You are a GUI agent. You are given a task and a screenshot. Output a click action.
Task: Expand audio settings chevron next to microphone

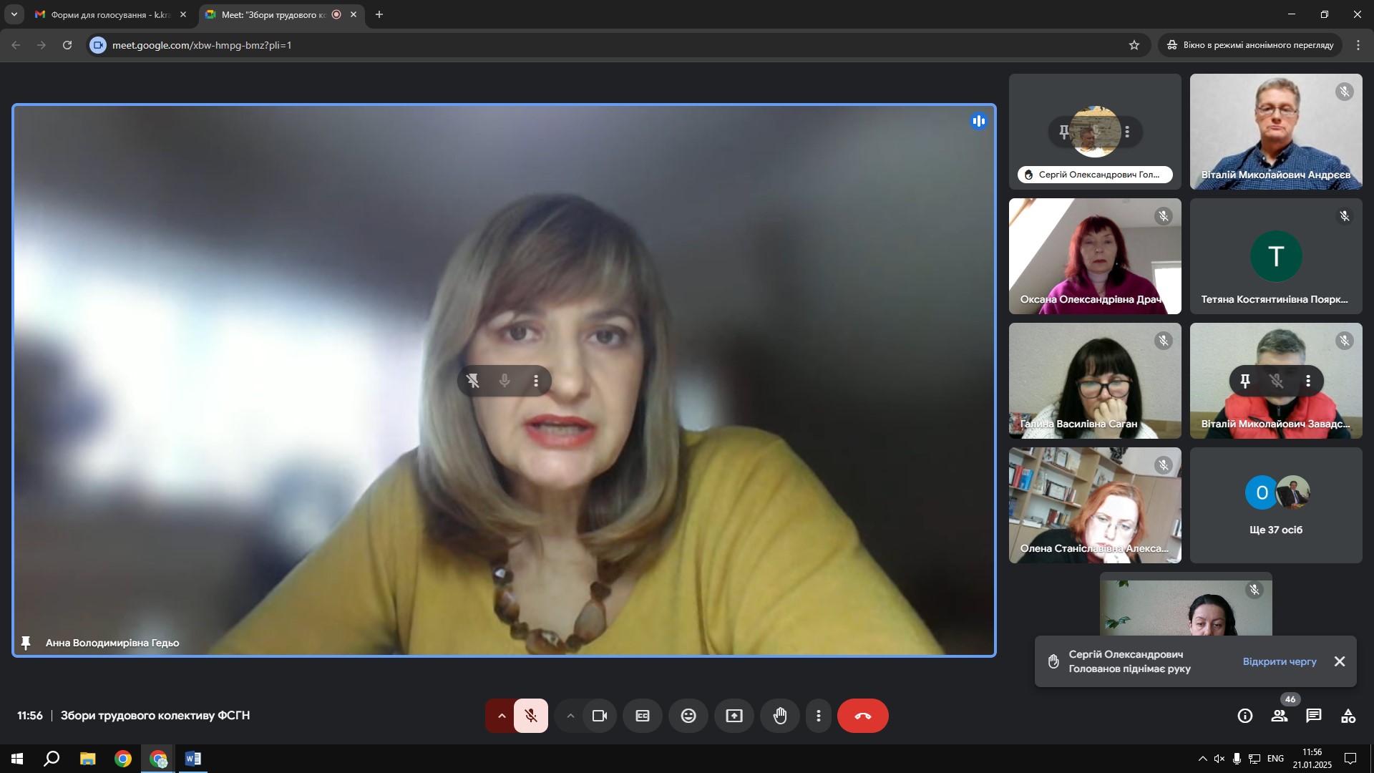[502, 716]
